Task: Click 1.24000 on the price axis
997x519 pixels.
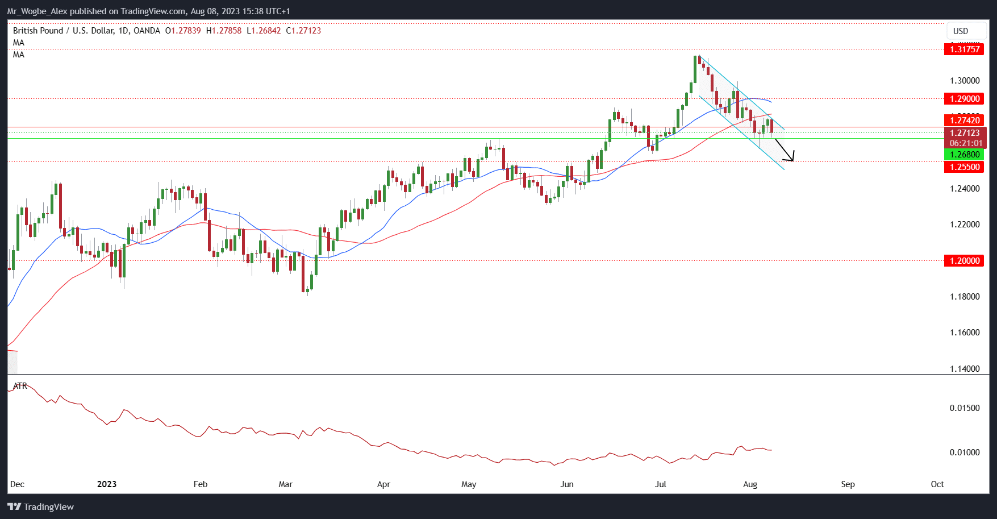Action: [965, 189]
